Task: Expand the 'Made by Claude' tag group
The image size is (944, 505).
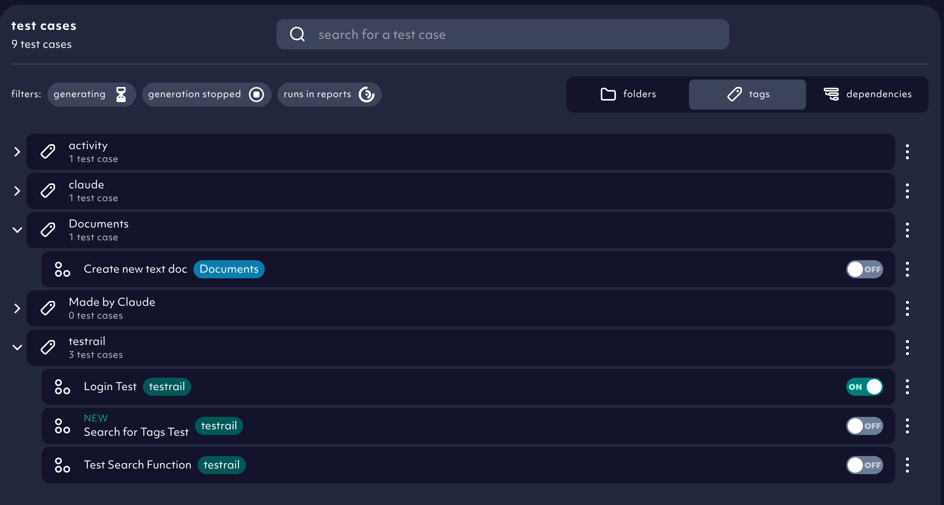Action: 17,308
